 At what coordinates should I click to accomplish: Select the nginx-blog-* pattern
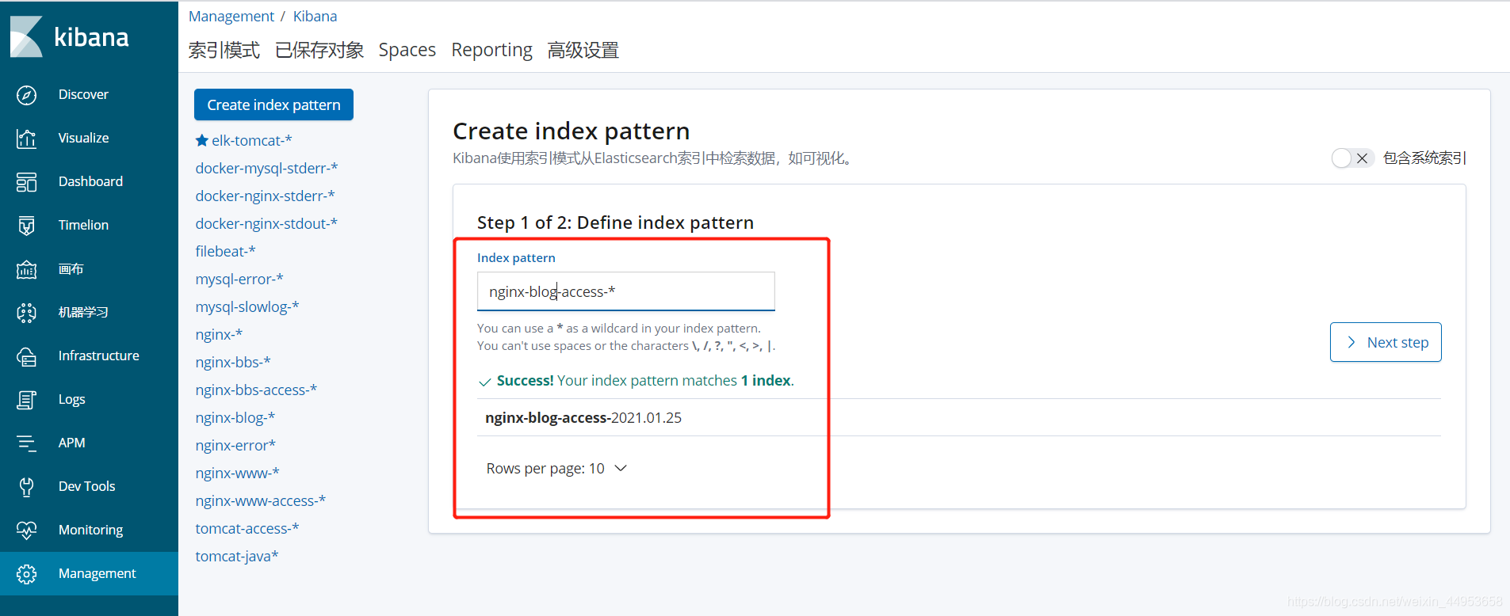[x=235, y=417]
